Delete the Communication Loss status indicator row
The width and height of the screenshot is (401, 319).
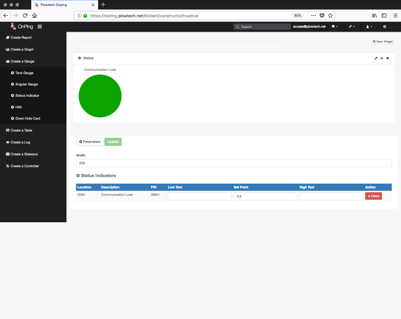tap(373, 196)
